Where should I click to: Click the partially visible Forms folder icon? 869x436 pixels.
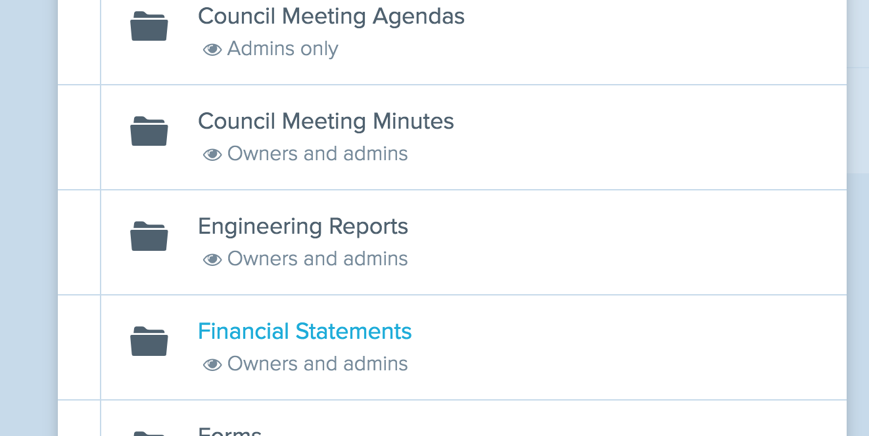[149, 433]
